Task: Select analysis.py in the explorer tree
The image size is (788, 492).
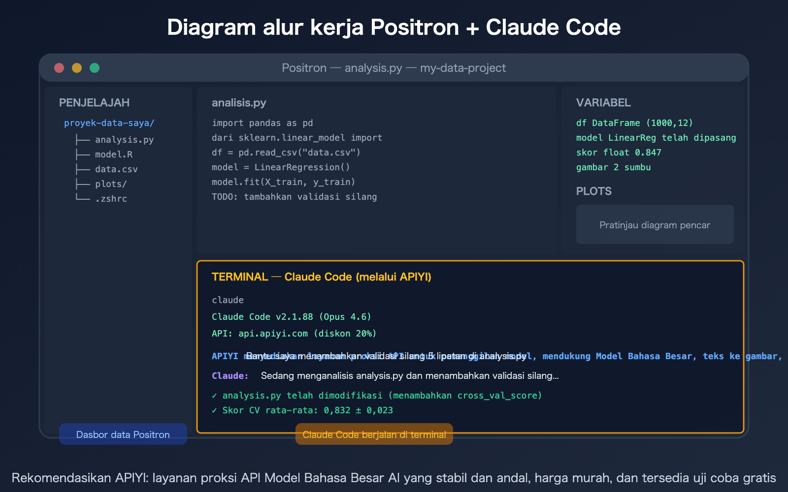Action: pos(124,139)
